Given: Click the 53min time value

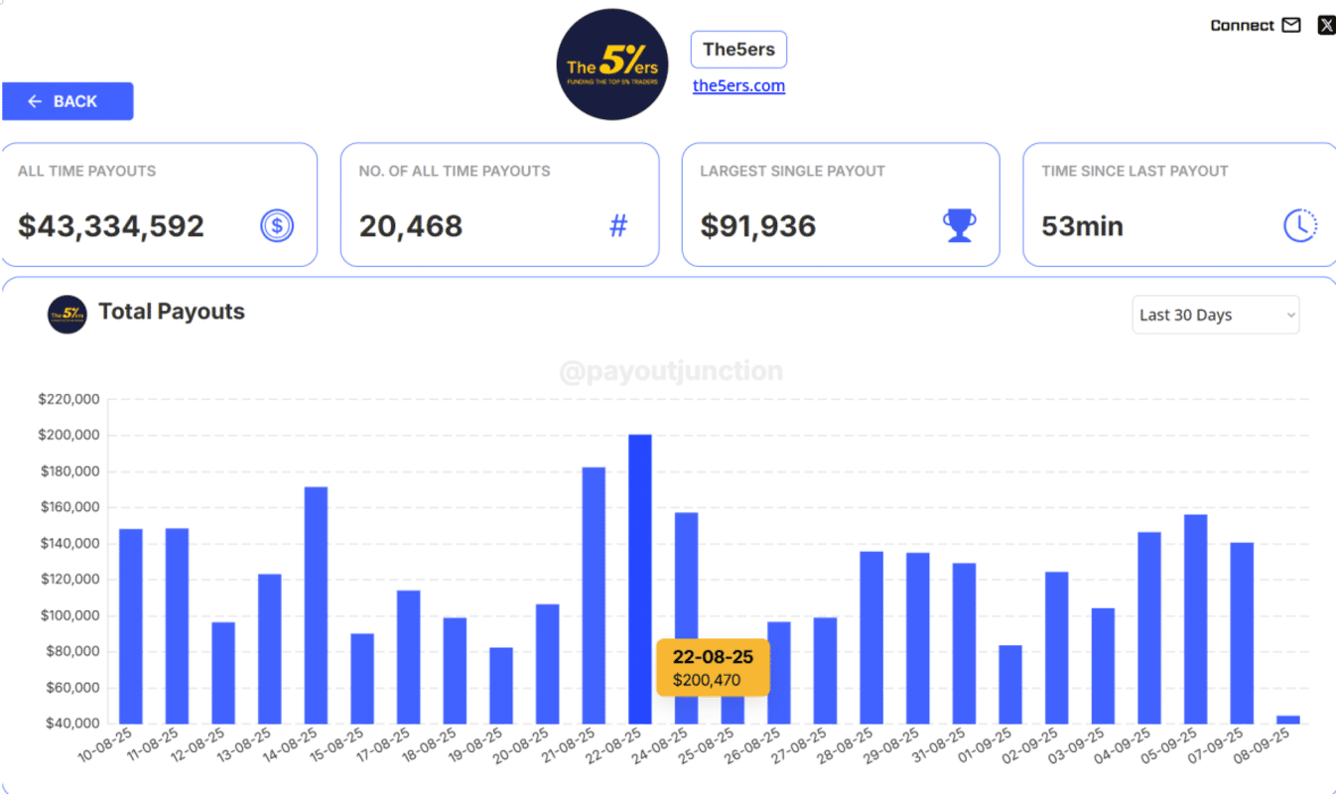Looking at the screenshot, I should [x=1083, y=226].
